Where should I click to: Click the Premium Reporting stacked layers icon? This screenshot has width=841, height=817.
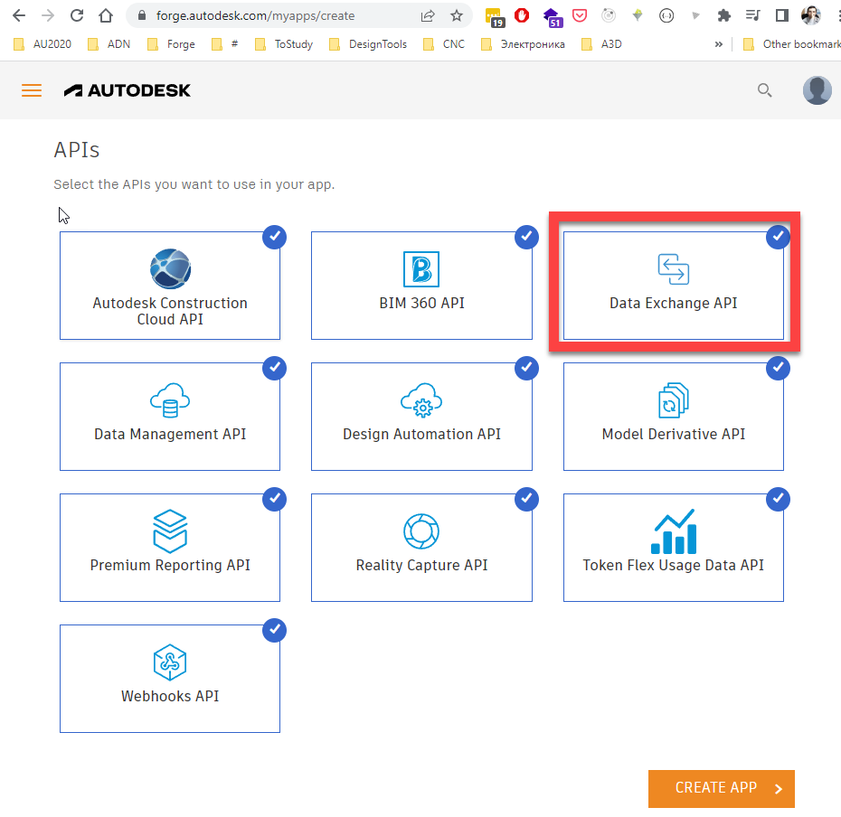(170, 531)
